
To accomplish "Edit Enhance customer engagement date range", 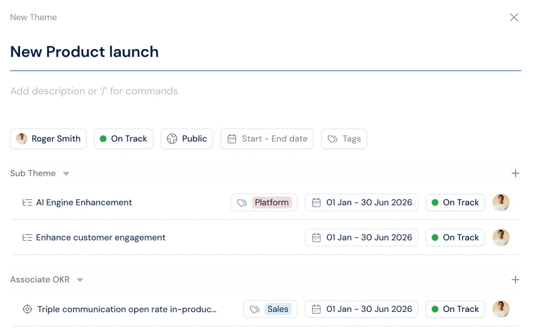I will click(361, 238).
